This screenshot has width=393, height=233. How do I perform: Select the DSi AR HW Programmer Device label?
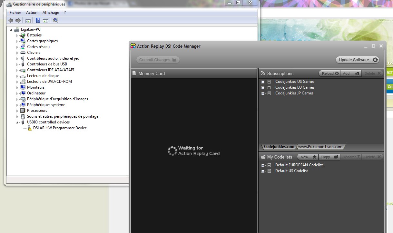pyautogui.click(x=60, y=128)
